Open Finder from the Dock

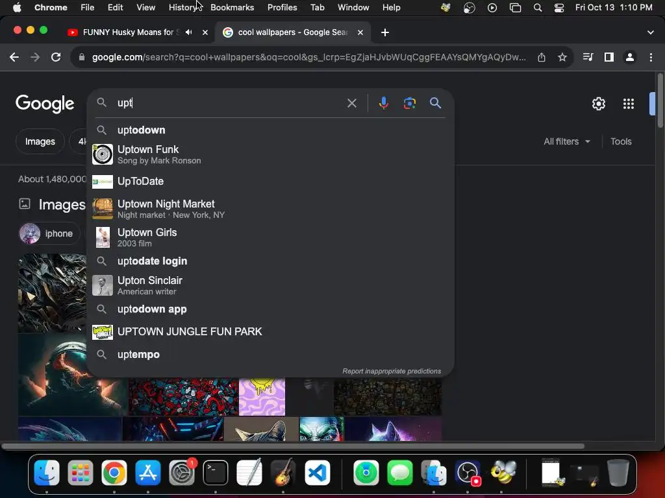pos(47,473)
